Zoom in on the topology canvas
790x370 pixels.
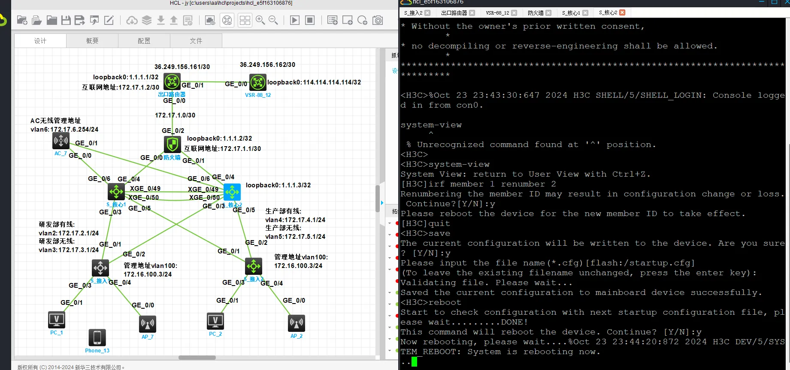pos(260,20)
